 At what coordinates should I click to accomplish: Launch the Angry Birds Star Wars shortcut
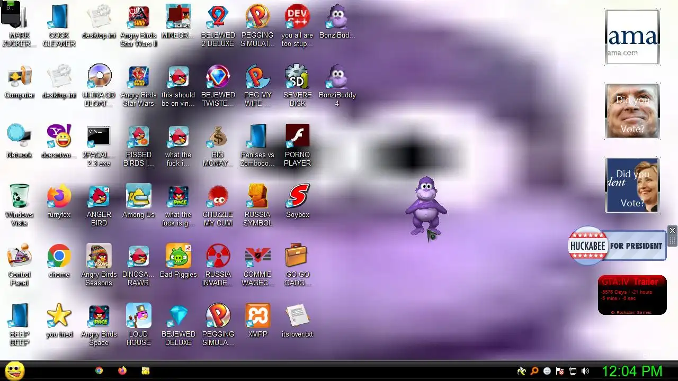138,85
